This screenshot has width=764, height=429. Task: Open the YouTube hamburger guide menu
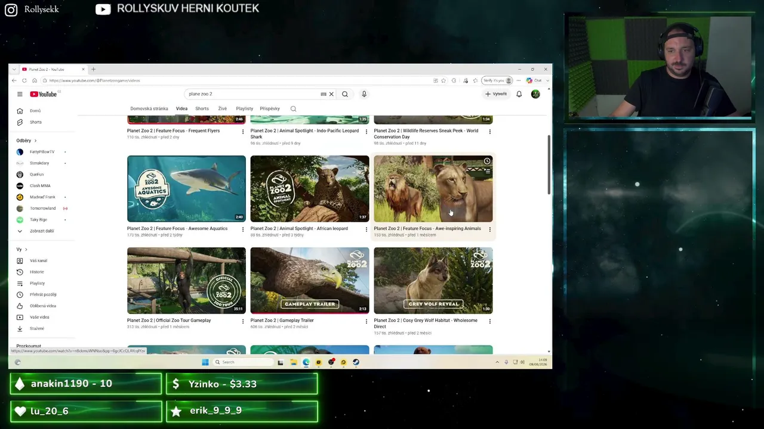click(20, 94)
